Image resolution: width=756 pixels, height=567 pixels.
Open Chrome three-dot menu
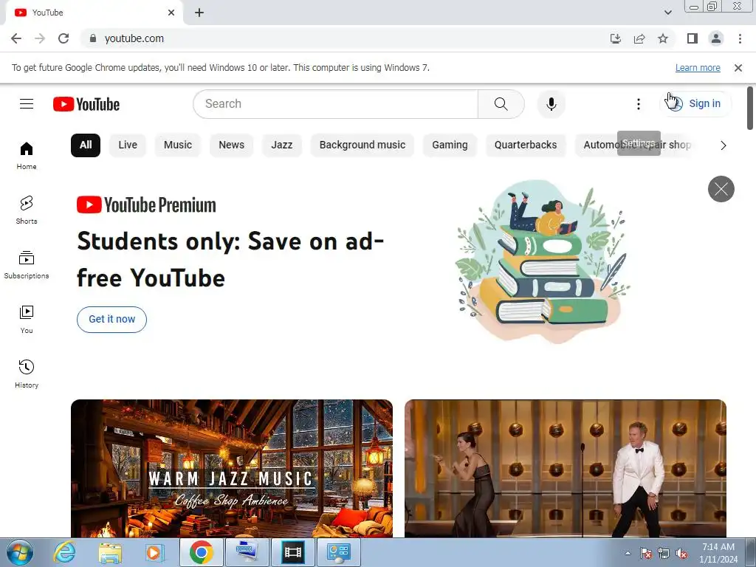point(740,38)
